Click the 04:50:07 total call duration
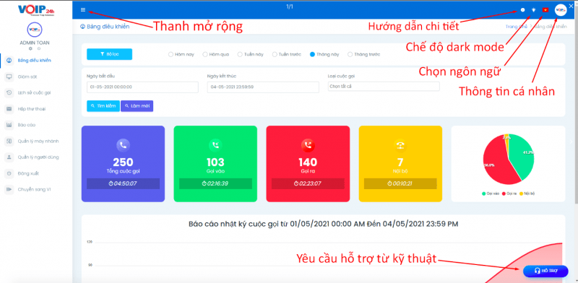Image resolution: width=578 pixels, height=283 pixels. click(123, 183)
